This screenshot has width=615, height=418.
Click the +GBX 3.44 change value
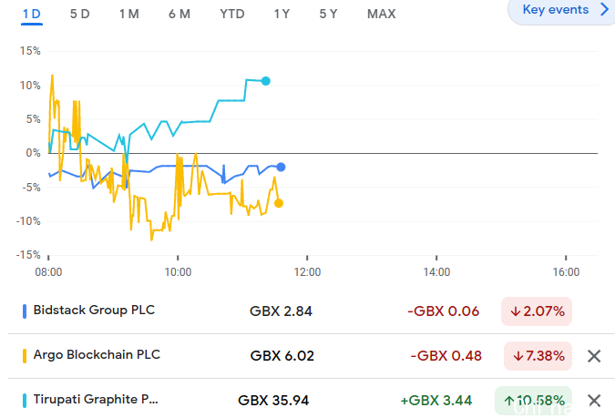(x=436, y=401)
